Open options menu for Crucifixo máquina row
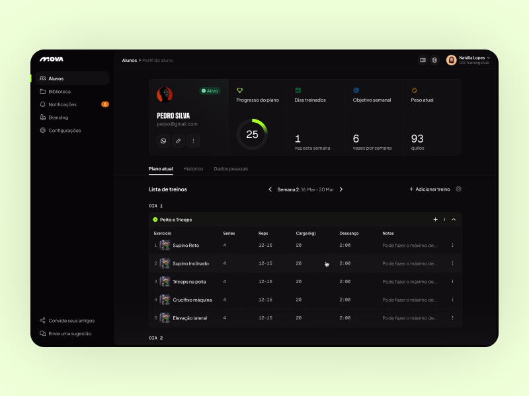The image size is (529, 396). coord(452,300)
